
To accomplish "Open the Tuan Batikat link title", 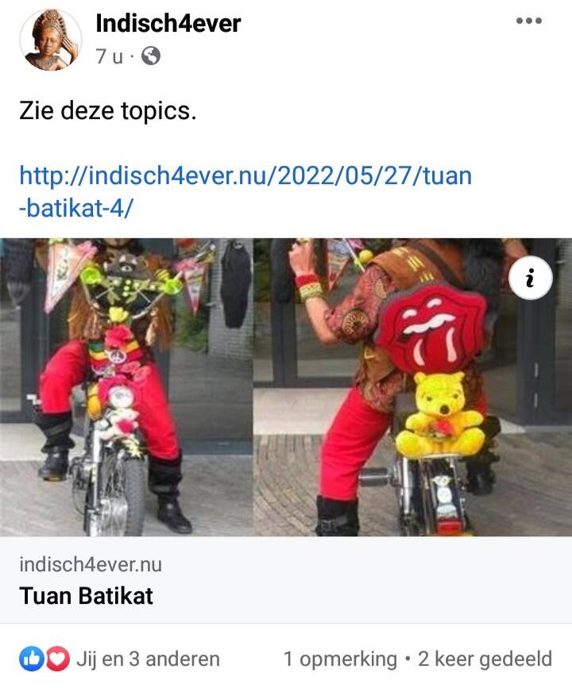I will click(x=86, y=596).
